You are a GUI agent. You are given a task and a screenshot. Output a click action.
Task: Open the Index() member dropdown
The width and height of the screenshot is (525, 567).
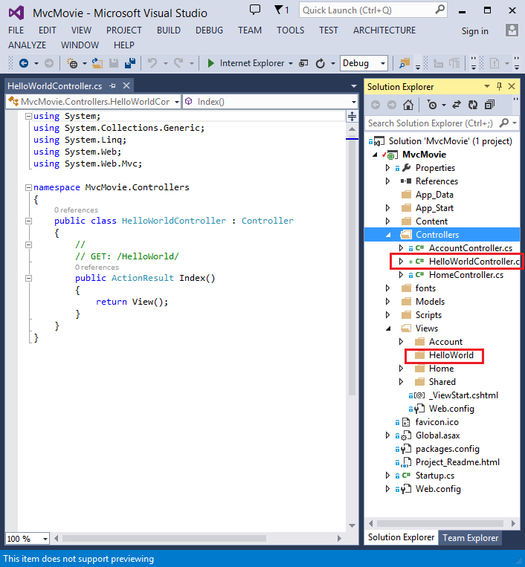tap(271, 102)
